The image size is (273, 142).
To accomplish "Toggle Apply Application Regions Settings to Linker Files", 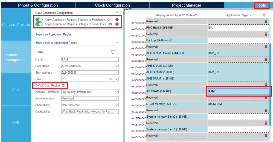I will click(39, 24).
